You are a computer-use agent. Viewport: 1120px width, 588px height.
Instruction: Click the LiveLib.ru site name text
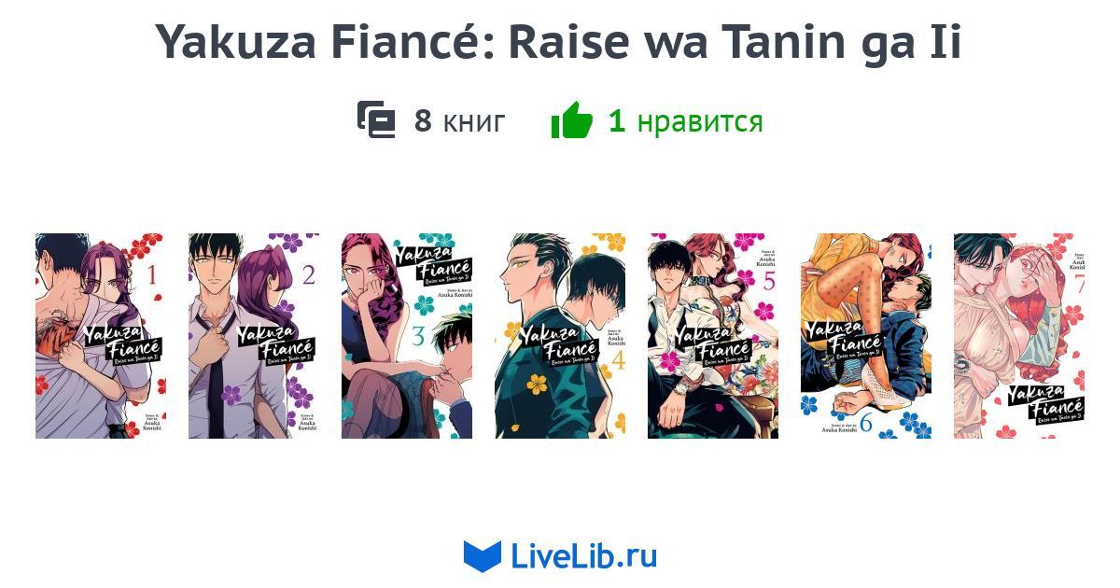[584, 556]
